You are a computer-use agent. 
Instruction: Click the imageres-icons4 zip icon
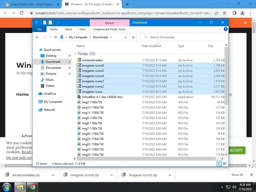(79, 75)
